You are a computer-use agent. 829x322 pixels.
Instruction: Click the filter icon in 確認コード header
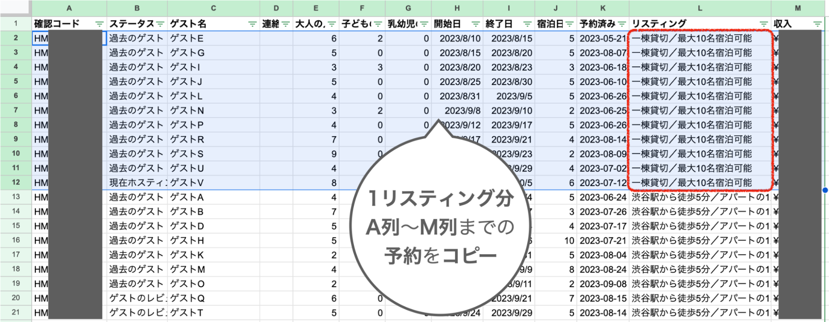coord(99,24)
